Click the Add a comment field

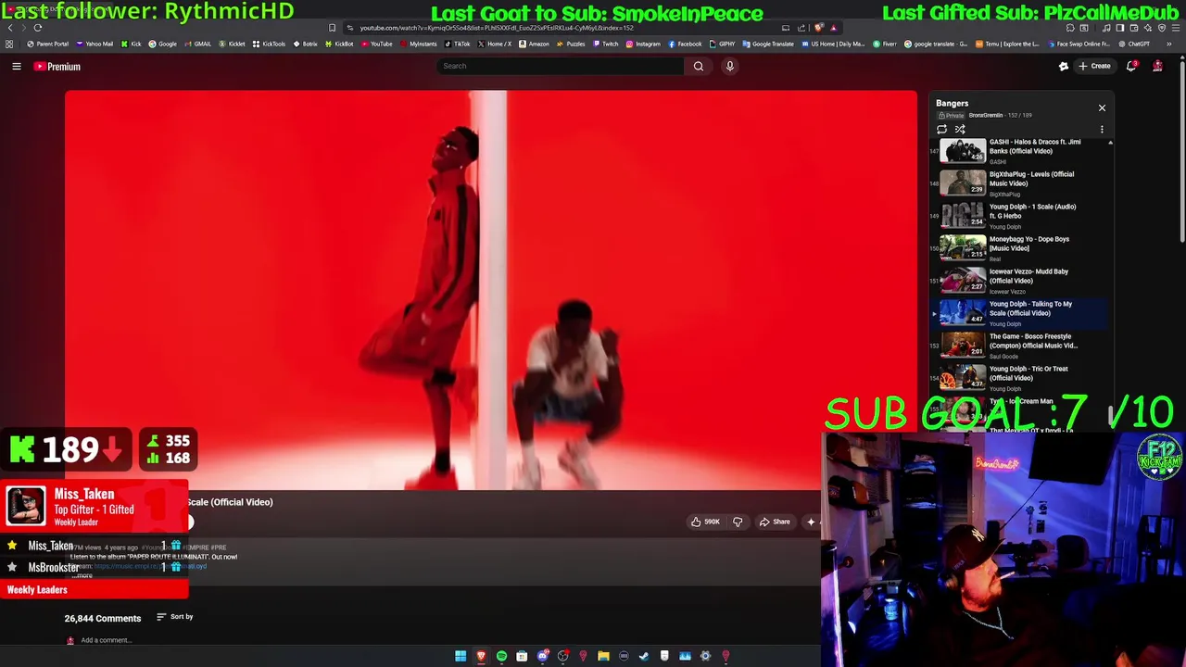point(106,640)
